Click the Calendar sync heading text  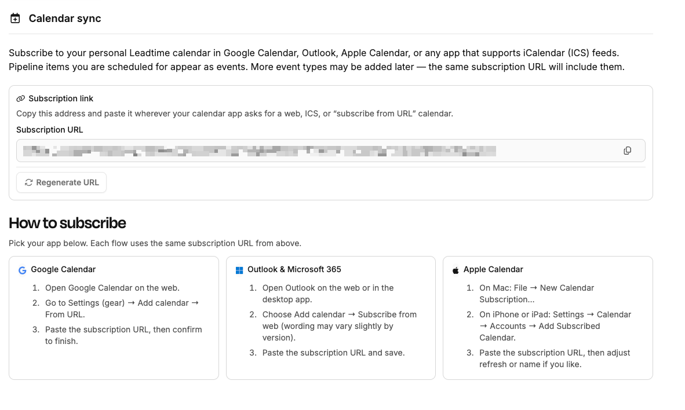pos(65,19)
